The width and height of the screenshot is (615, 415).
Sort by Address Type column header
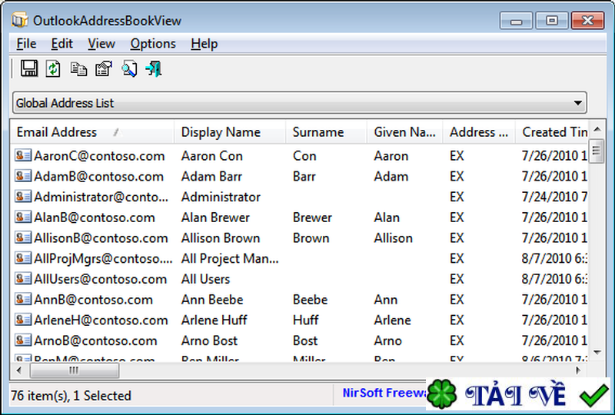click(x=479, y=132)
